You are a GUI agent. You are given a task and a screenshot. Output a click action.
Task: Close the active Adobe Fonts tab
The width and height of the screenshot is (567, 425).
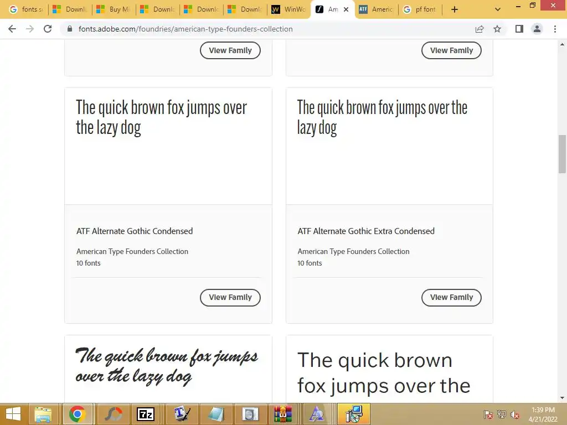(346, 9)
